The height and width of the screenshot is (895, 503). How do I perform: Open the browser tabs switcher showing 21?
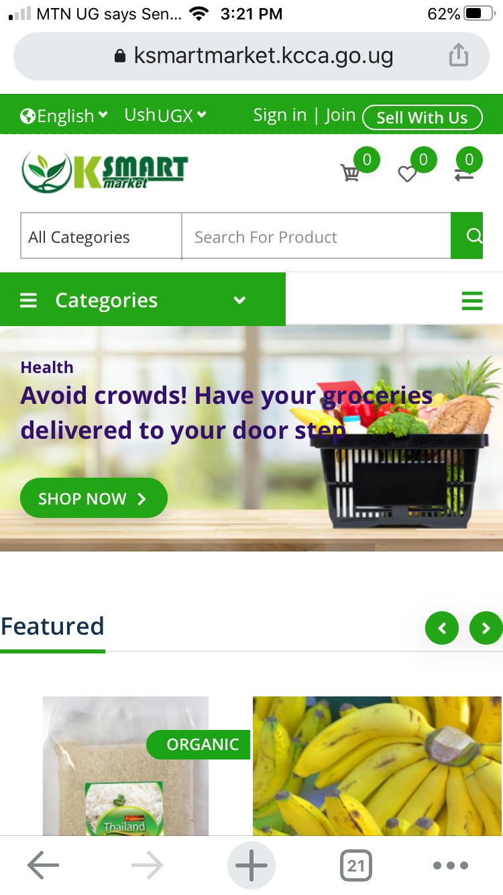click(x=356, y=865)
